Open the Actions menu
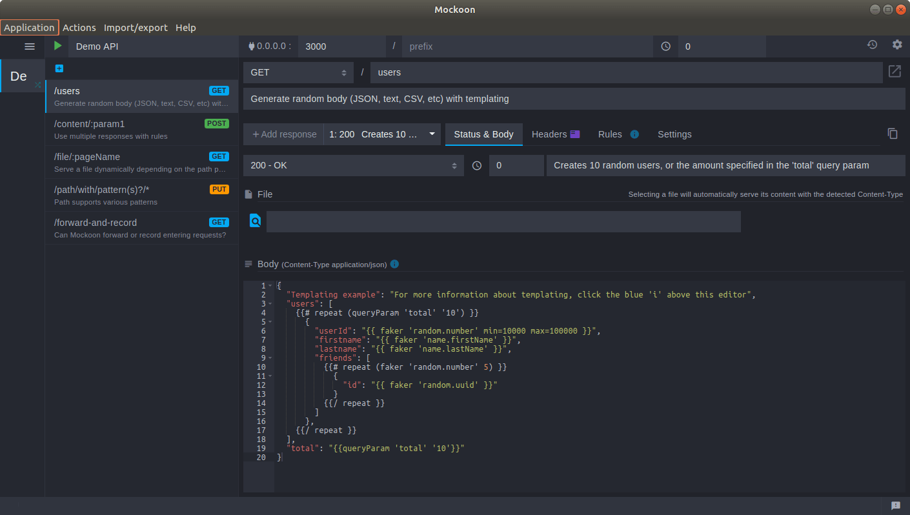The width and height of the screenshot is (910, 515). coord(79,27)
